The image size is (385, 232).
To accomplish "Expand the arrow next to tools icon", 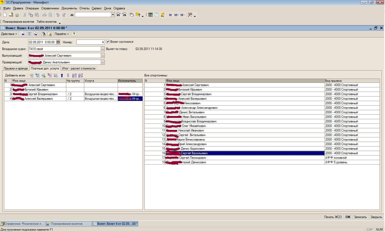I will coord(195,16).
